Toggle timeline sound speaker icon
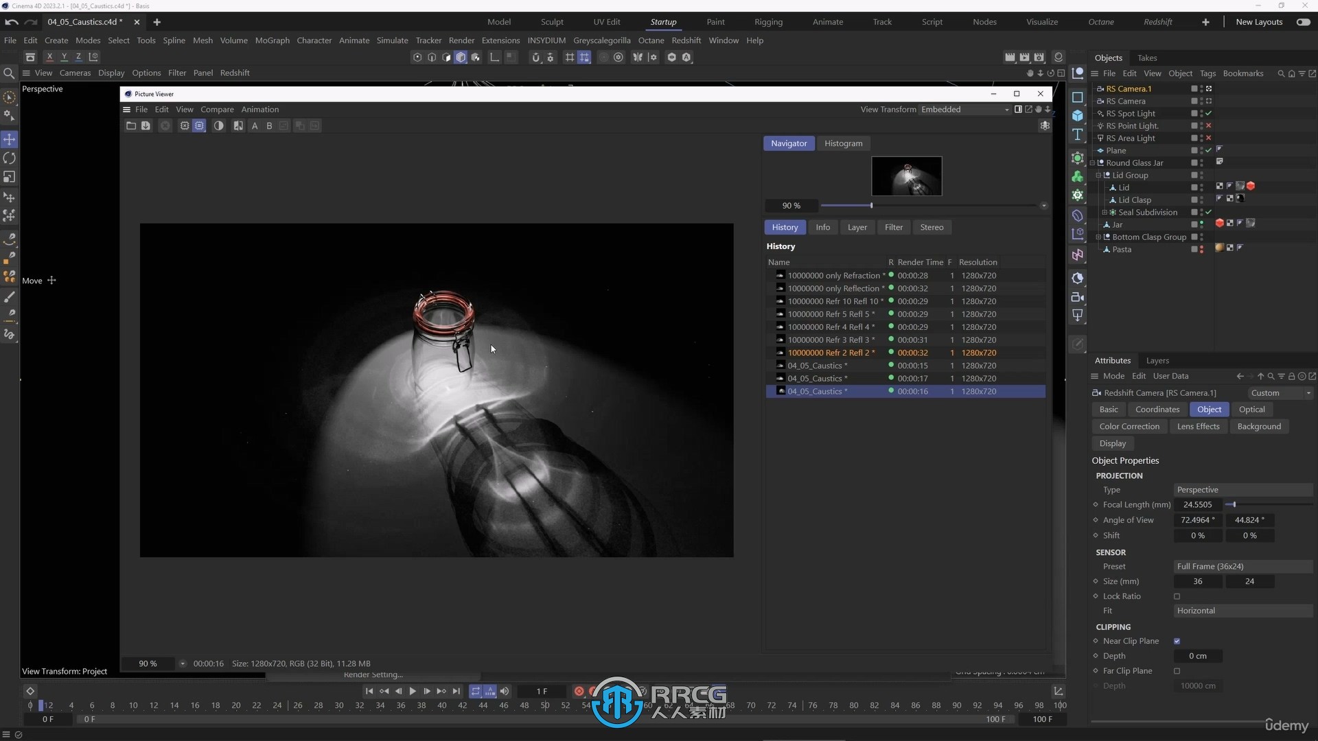This screenshot has width=1318, height=741. tap(505, 691)
